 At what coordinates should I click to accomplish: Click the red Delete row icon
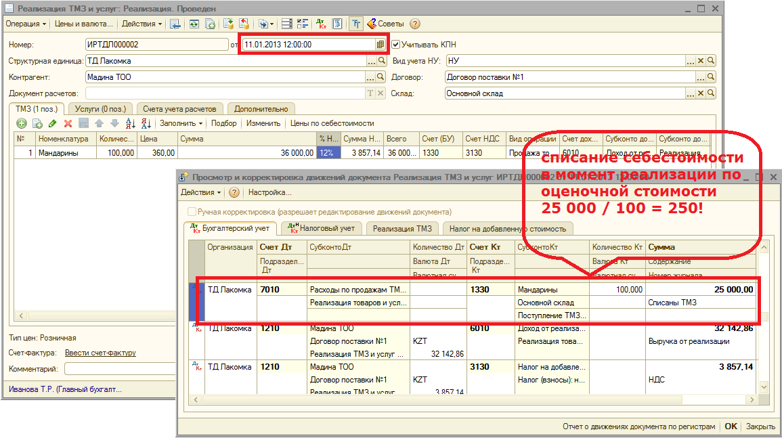[68, 123]
